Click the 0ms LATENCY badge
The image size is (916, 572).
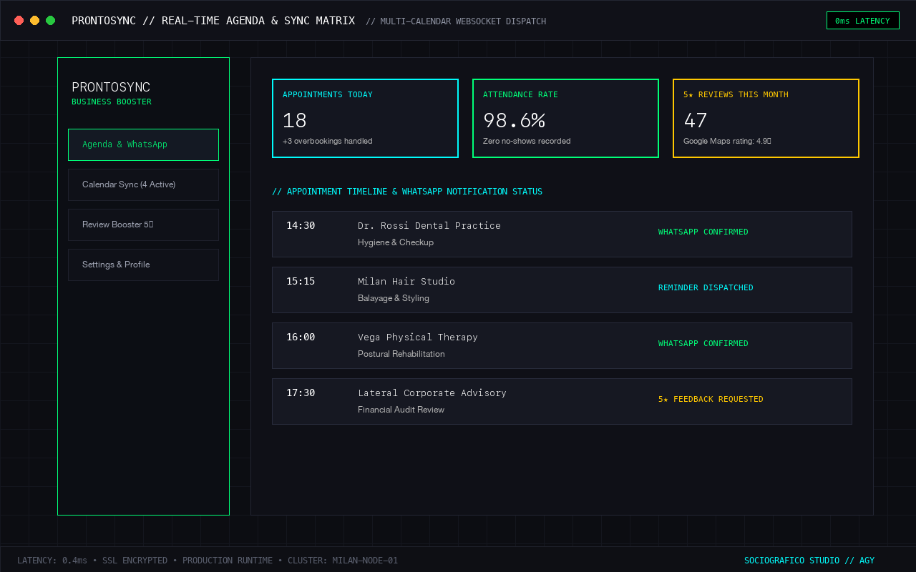pos(862,21)
